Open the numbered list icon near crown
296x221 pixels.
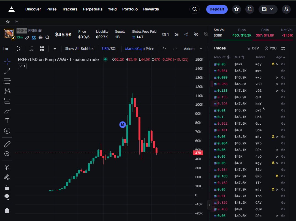point(176,34)
